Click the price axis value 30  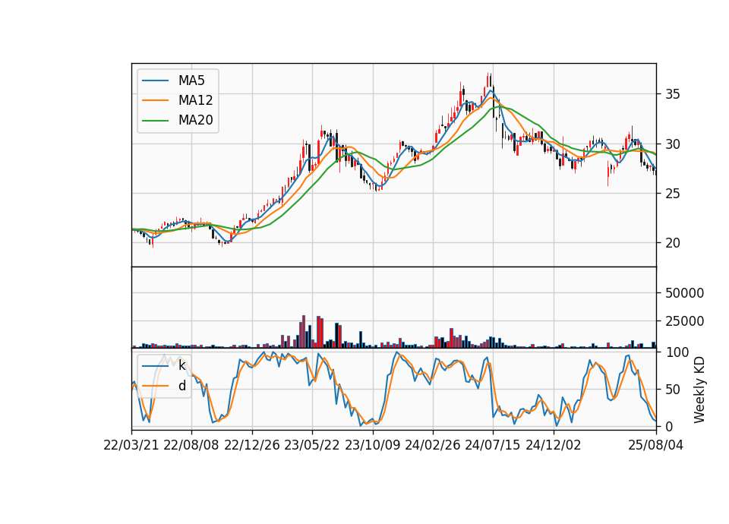click(x=673, y=144)
